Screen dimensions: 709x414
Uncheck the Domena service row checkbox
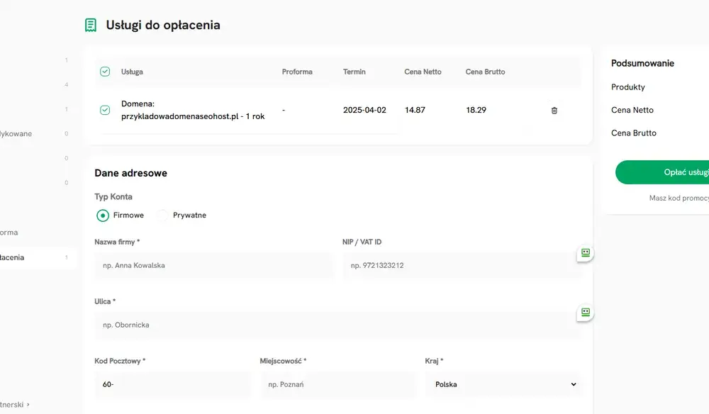pyautogui.click(x=105, y=111)
